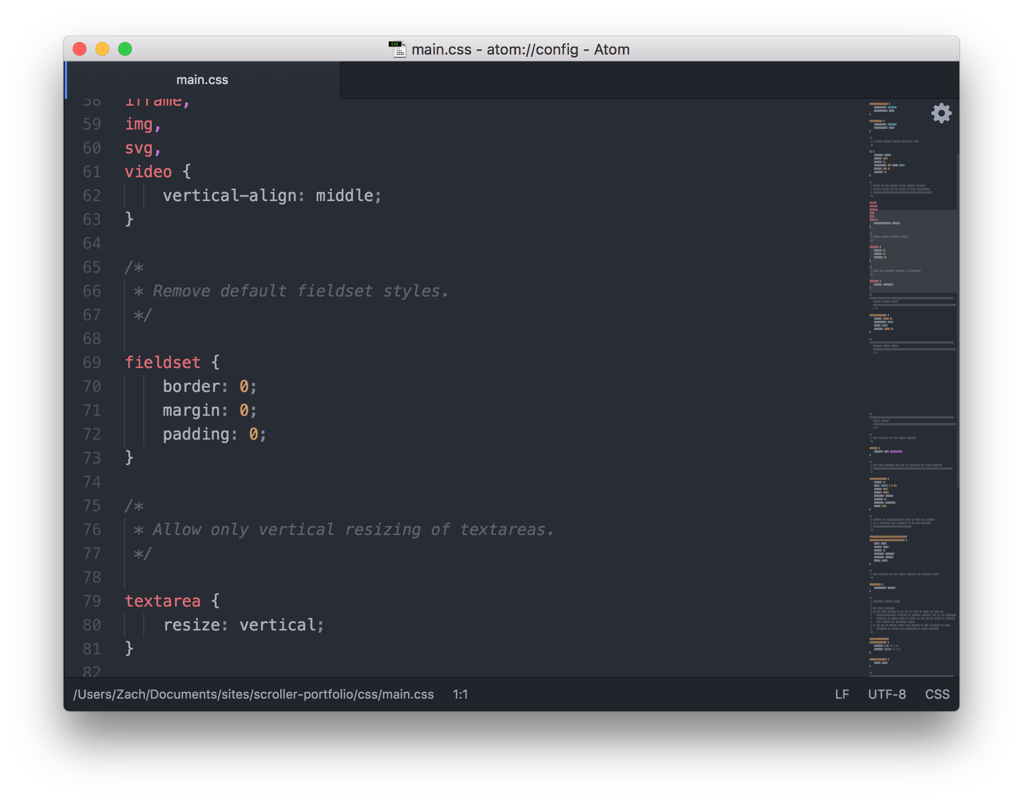Click the file path in the status bar
Image resolution: width=1023 pixels, height=802 pixels.
click(x=253, y=694)
